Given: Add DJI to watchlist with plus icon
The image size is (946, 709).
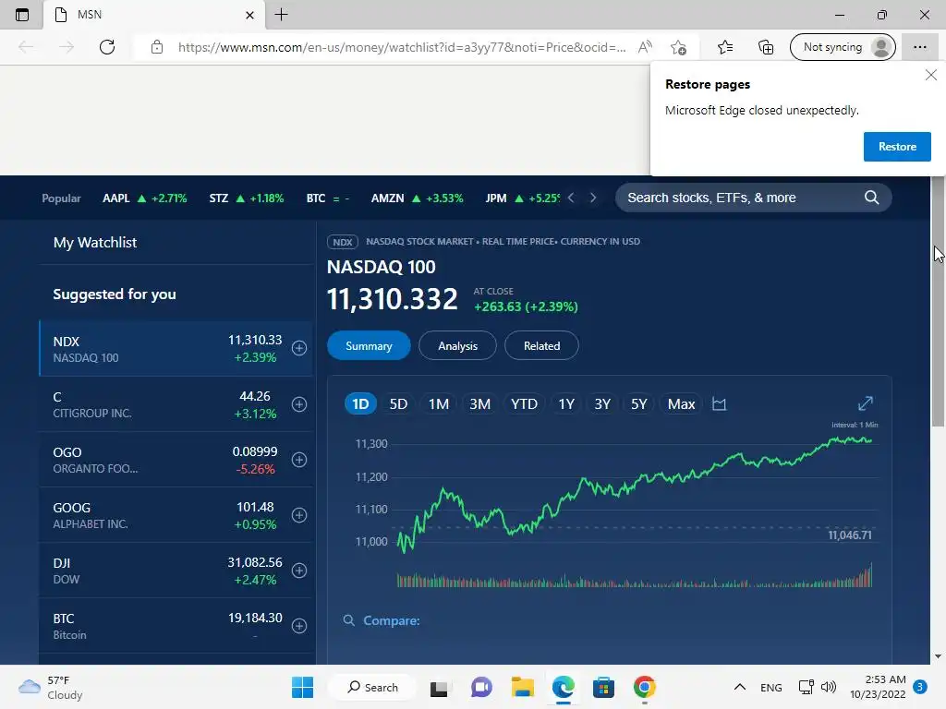Looking at the screenshot, I should 299,571.
